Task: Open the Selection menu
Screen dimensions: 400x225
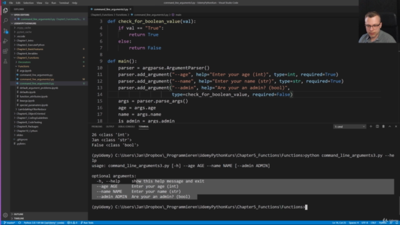Action: (28, 2)
